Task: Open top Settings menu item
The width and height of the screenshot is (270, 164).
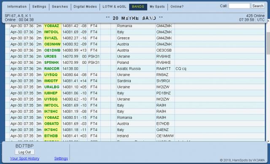Action: point(39,7)
